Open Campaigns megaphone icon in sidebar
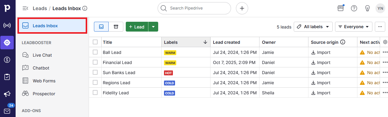This screenshot has height=117, width=388. [x=7, y=94]
